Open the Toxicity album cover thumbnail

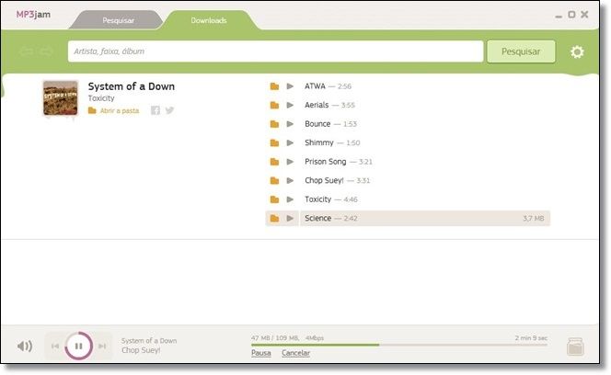click(x=61, y=98)
